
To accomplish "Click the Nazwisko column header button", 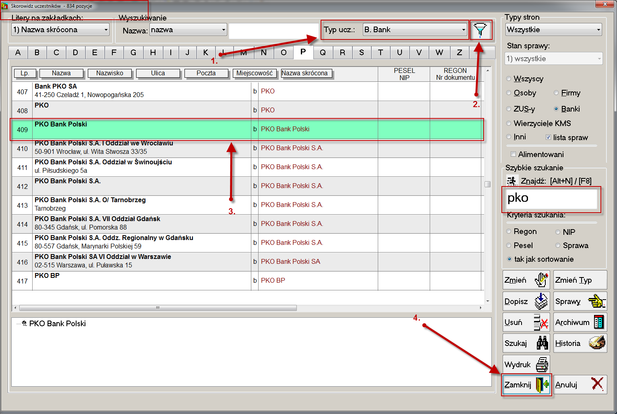I will pyautogui.click(x=110, y=73).
